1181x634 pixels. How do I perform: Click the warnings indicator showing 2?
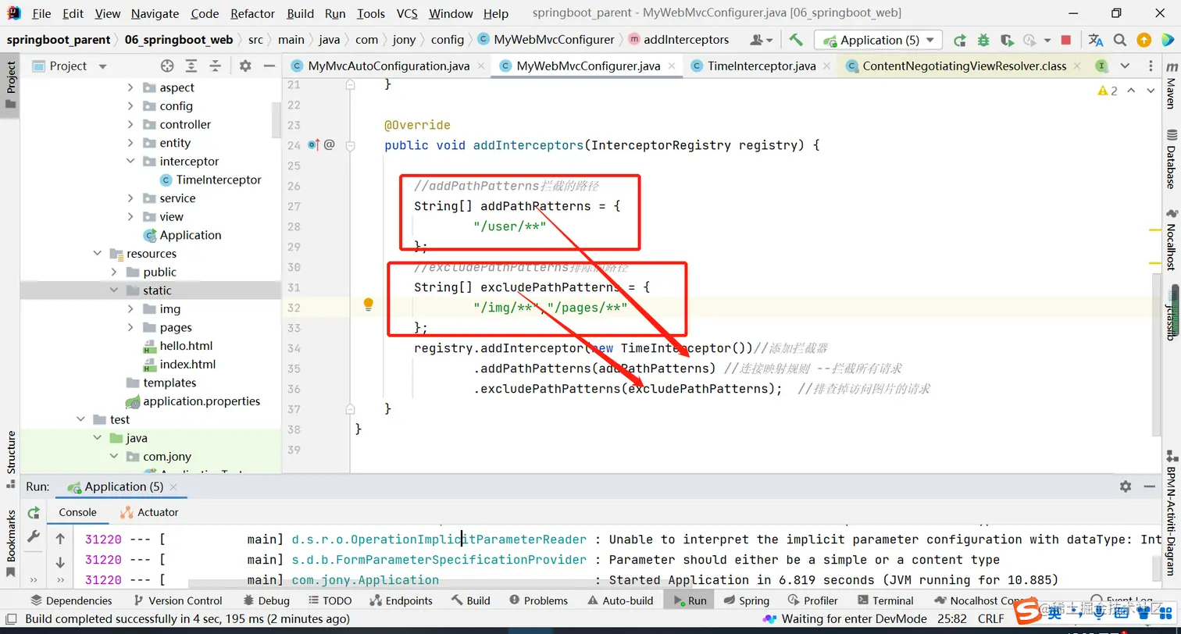tap(1108, 91)
